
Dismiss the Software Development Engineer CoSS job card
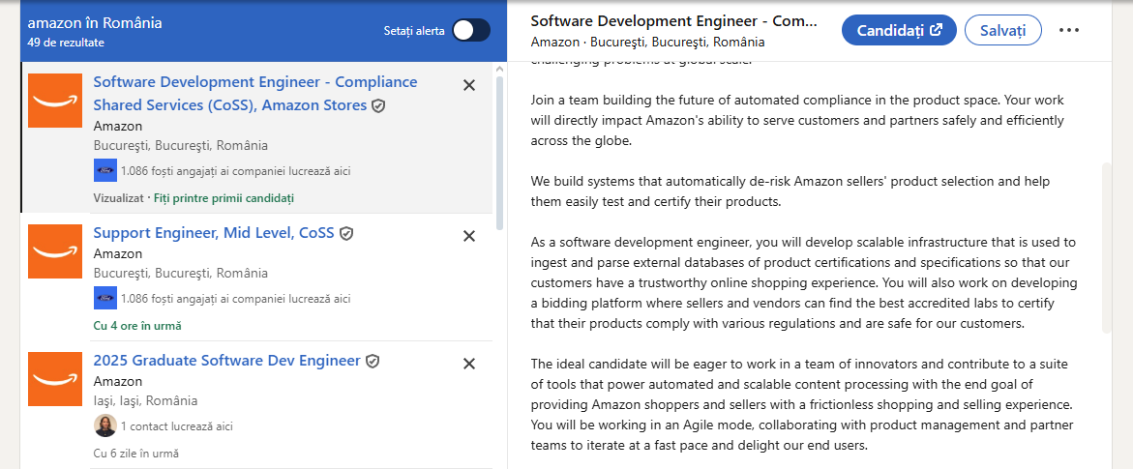coord(469,85)
